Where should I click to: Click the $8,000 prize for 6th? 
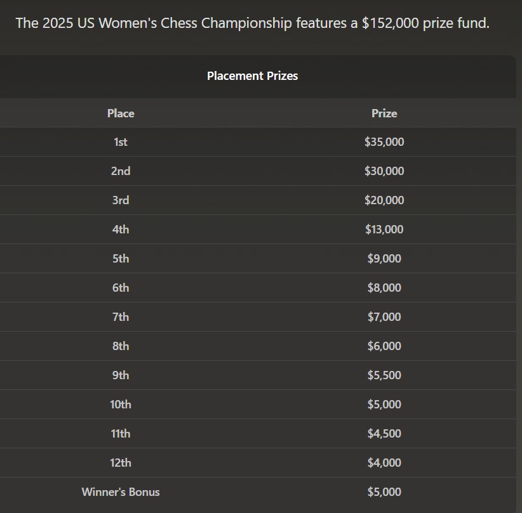[x=384, y=288]
